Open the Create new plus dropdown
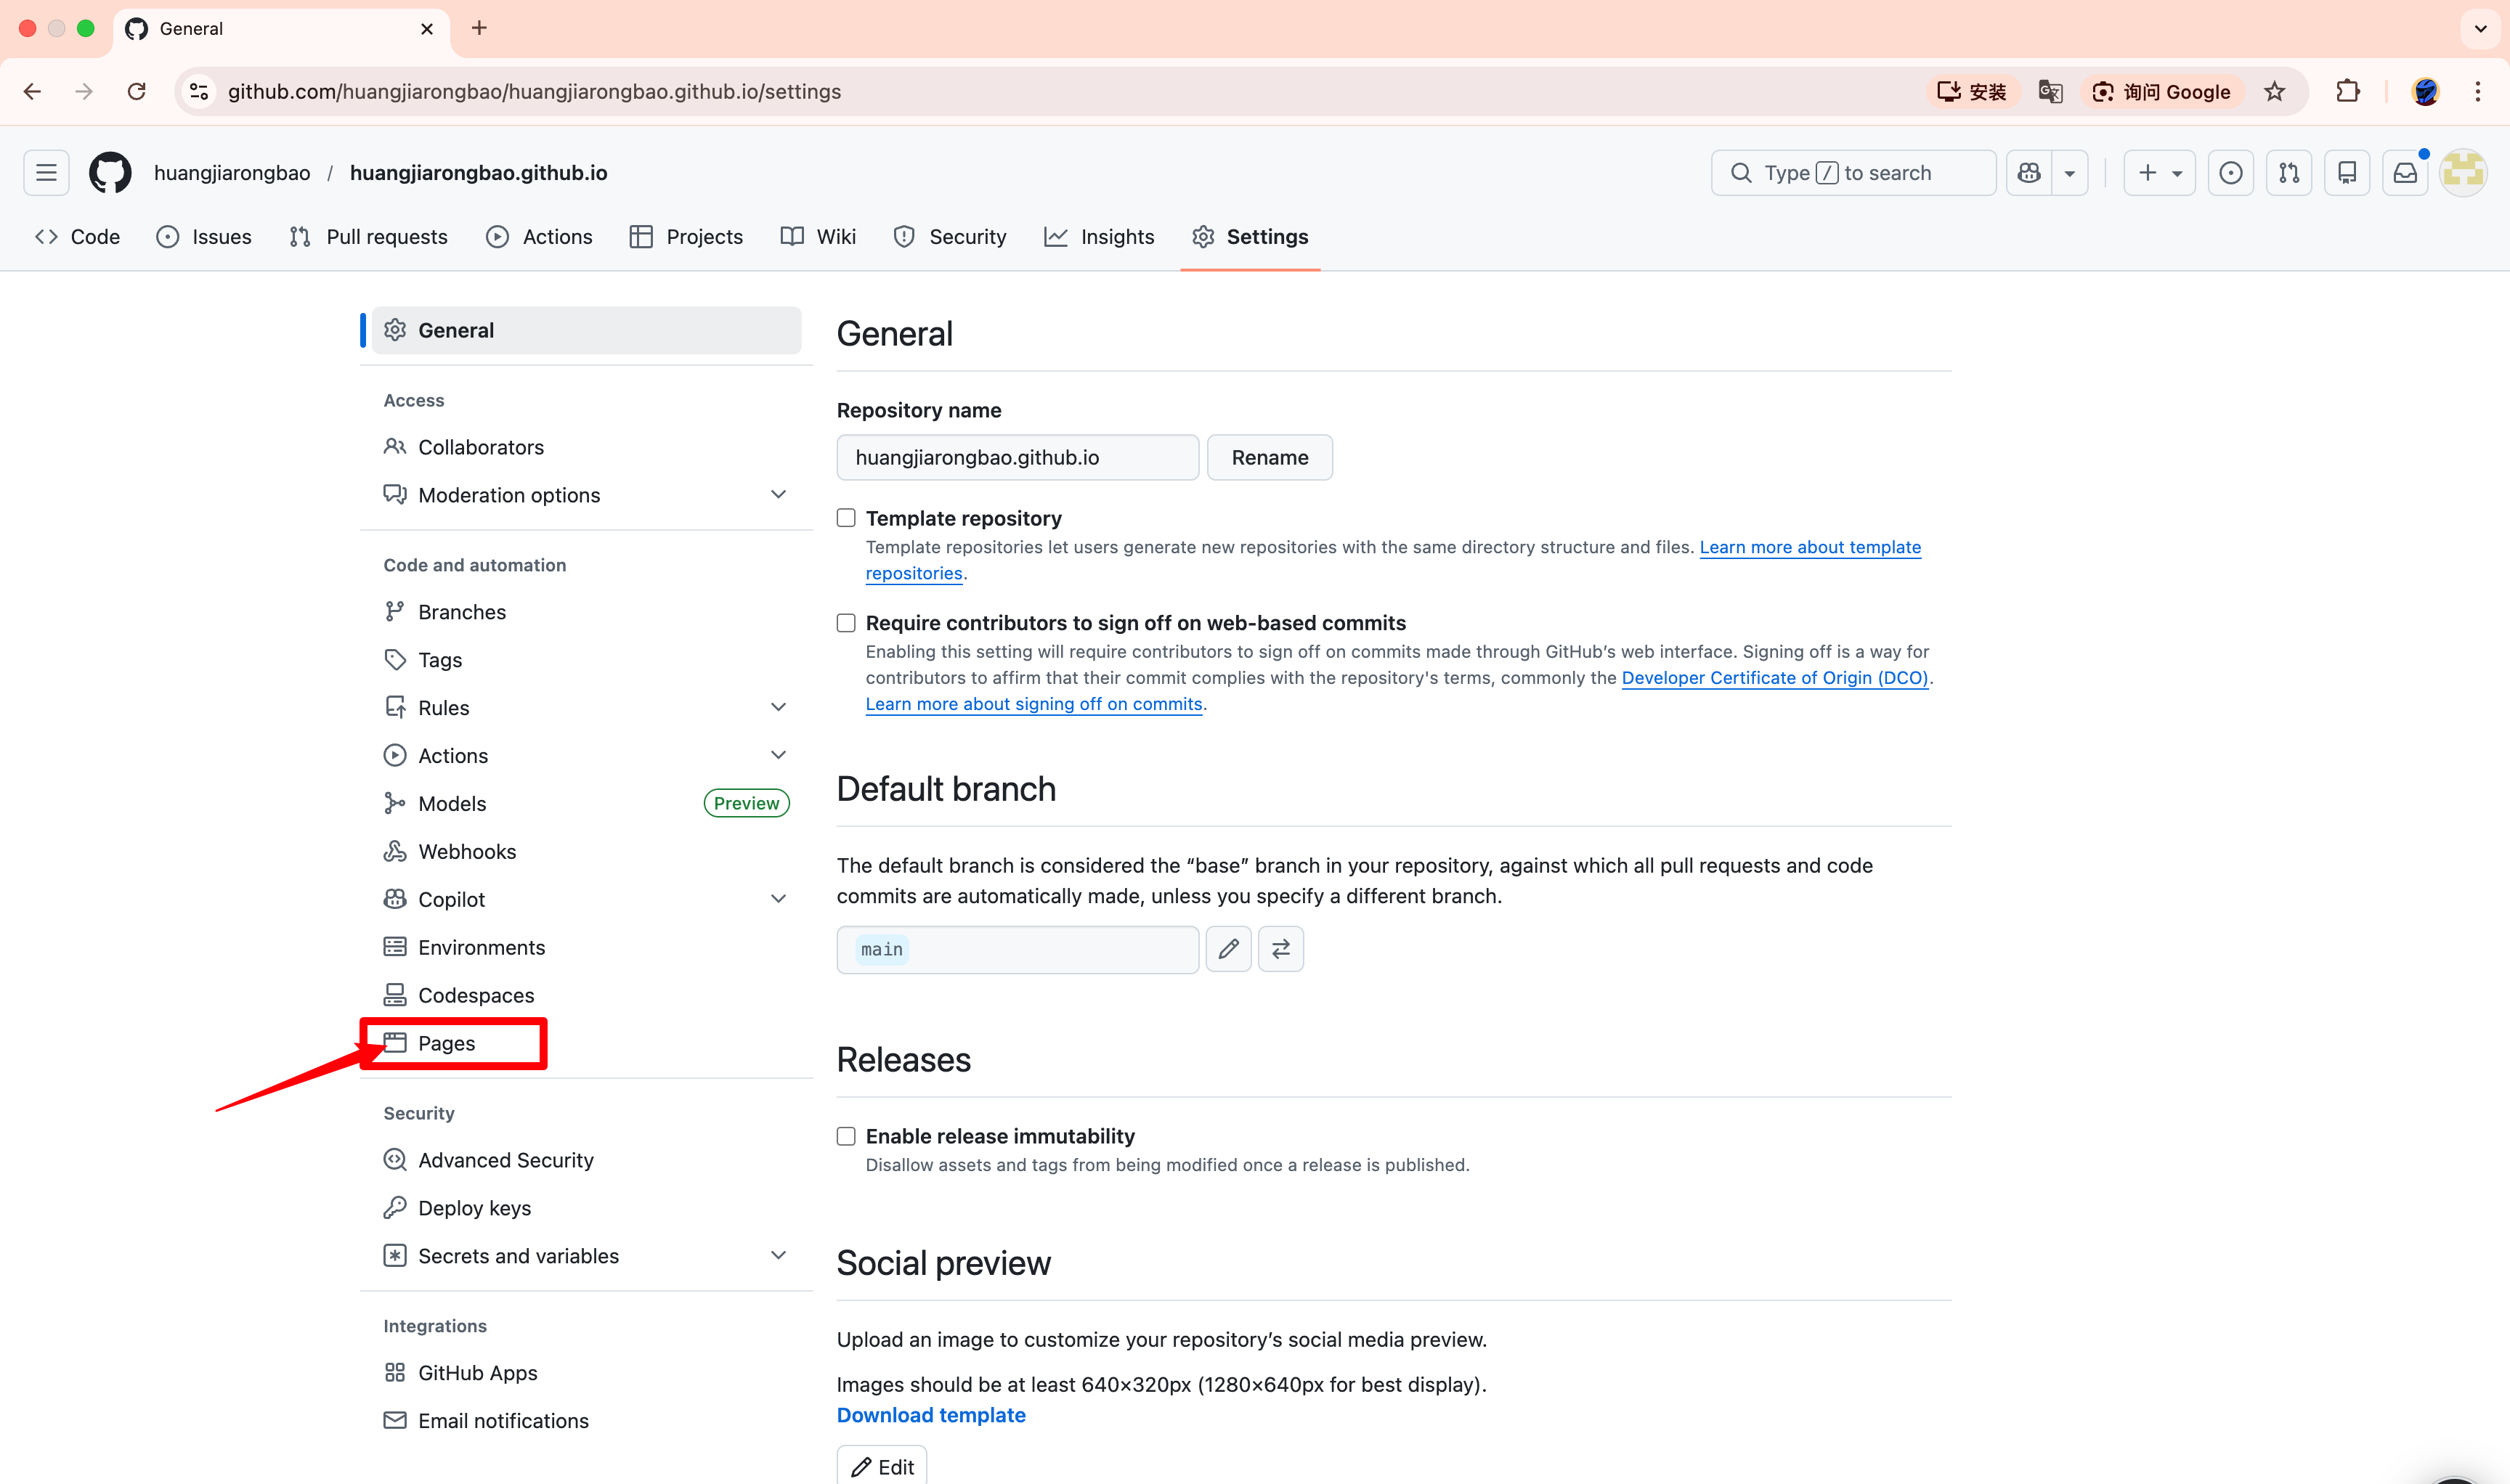 point(2160,173)
